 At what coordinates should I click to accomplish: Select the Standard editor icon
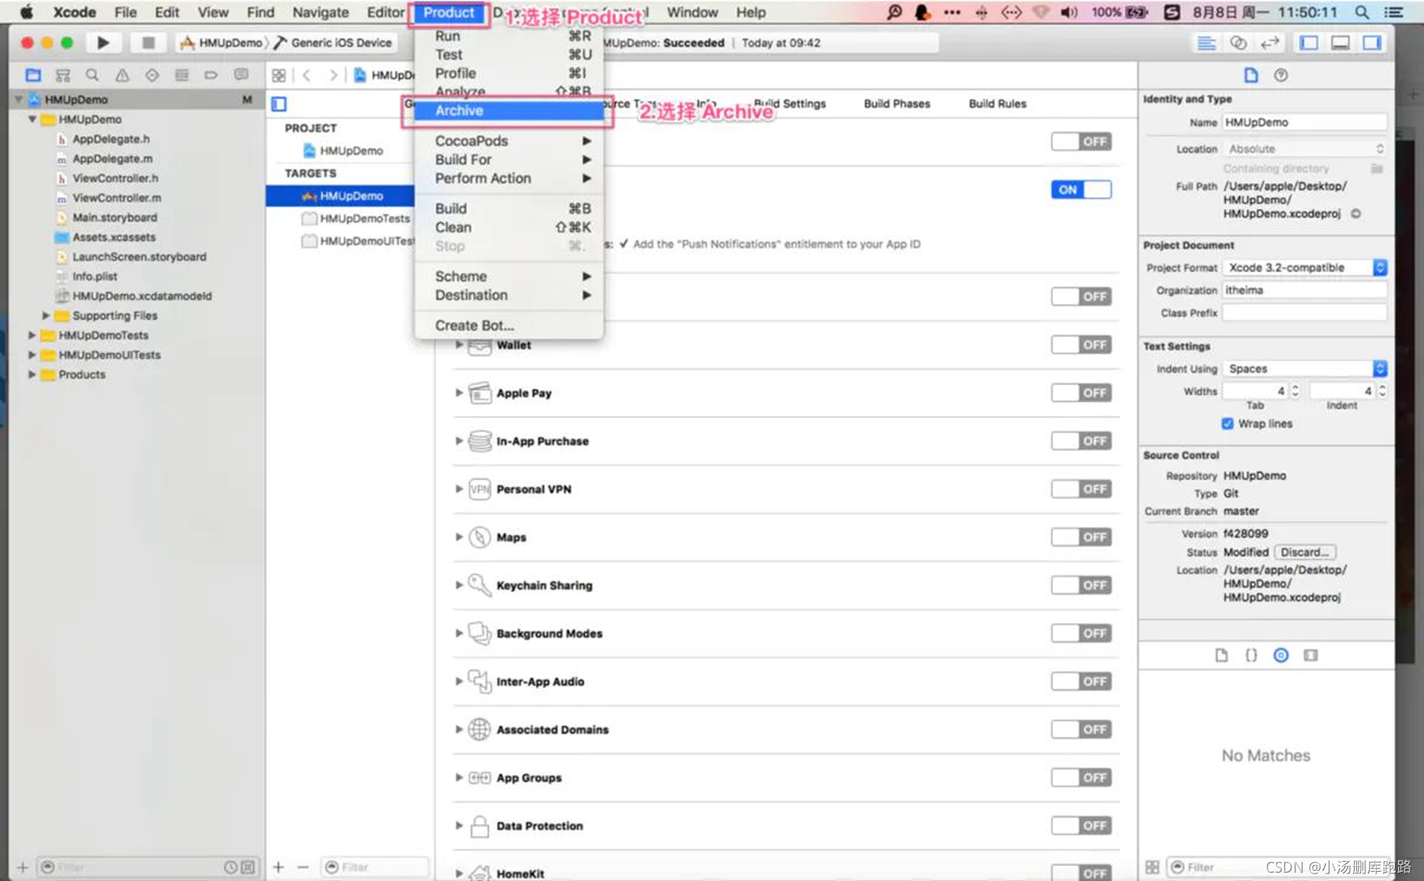(x=1206, y=43)
